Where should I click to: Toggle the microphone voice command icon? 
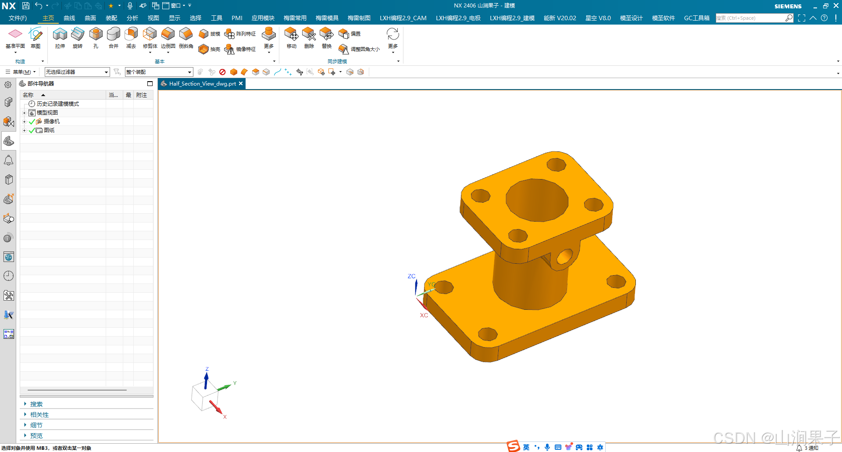(x=130, y=6)
